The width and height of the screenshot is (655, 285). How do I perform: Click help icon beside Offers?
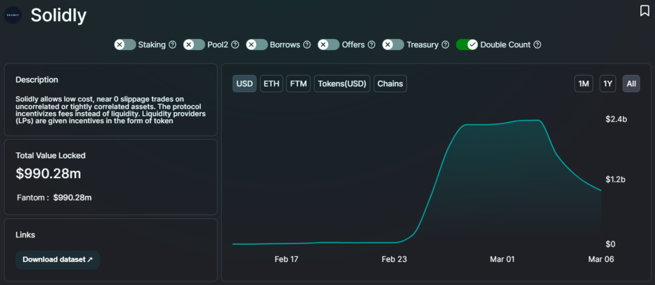coord(372,45)
